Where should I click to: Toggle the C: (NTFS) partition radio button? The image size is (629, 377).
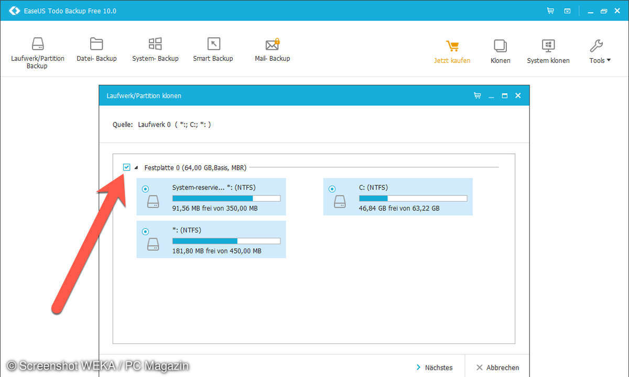pos(332,189)
